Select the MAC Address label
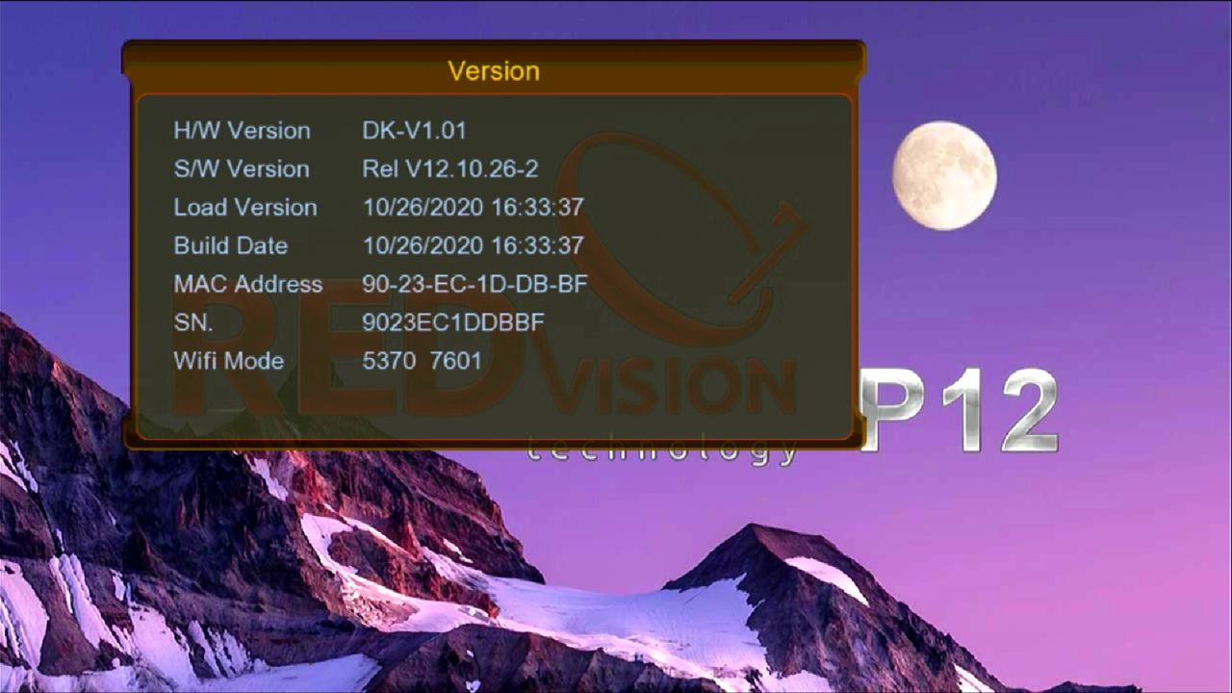Viewport: 1232px width, 693px height. point(247,285)
